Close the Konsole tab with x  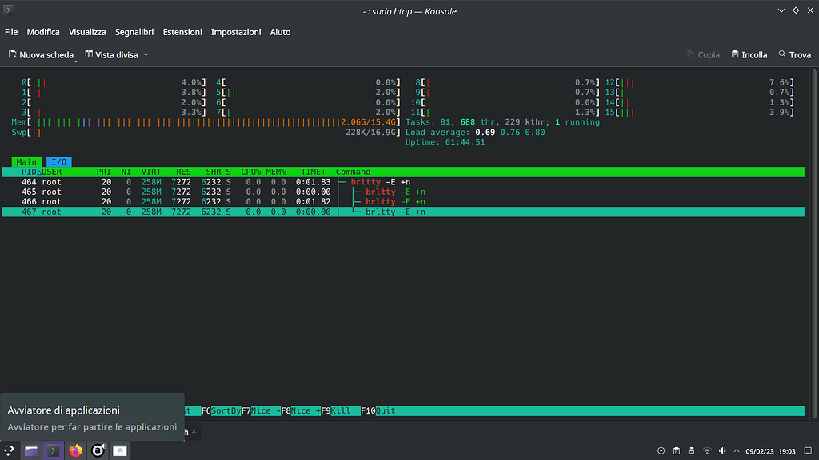tap(194, 431)
